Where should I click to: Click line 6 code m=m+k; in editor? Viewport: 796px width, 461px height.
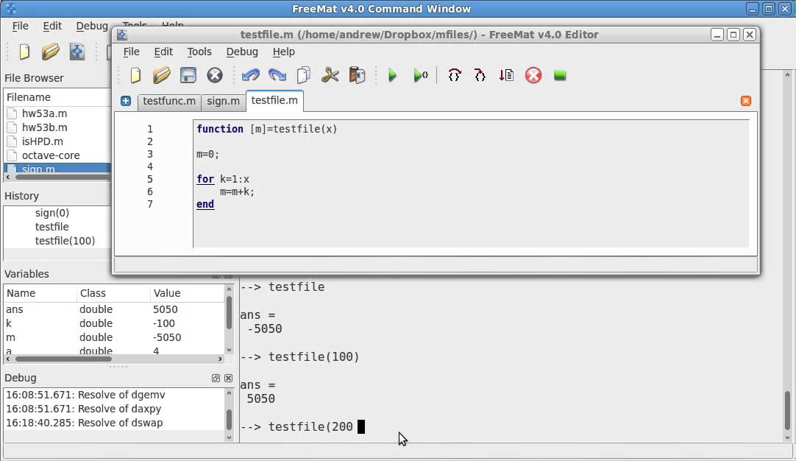237,191
